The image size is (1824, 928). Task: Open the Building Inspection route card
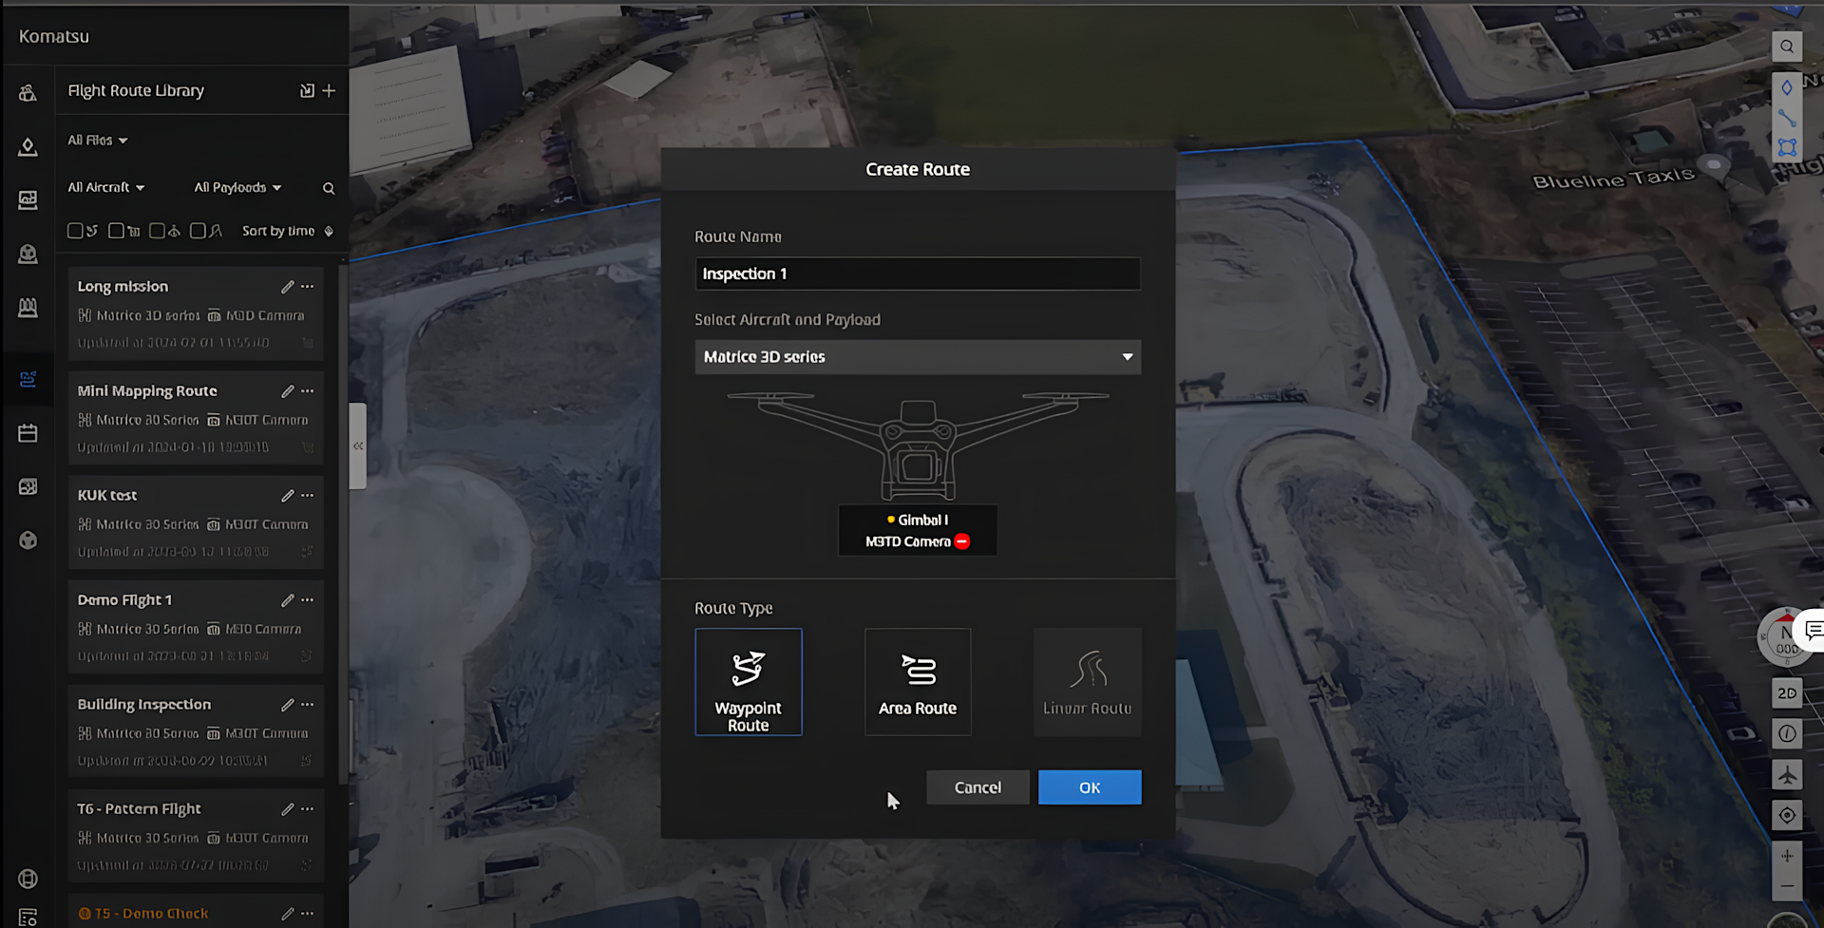coord(196,731)
